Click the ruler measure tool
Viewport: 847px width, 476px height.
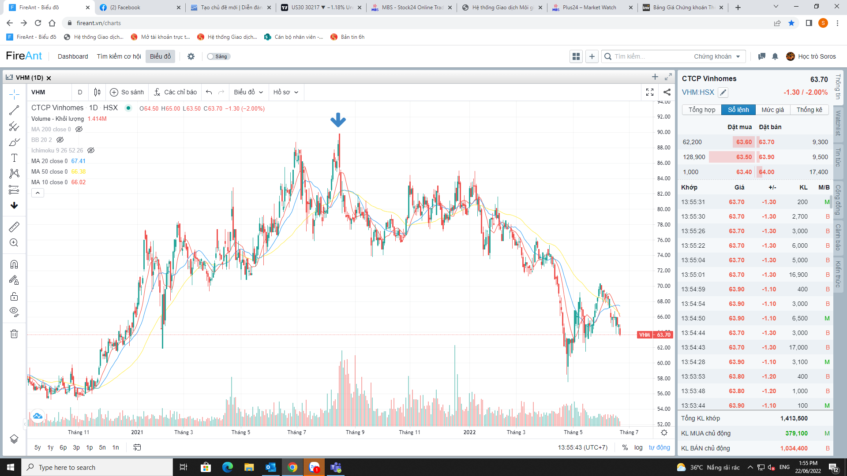point(14,227)
